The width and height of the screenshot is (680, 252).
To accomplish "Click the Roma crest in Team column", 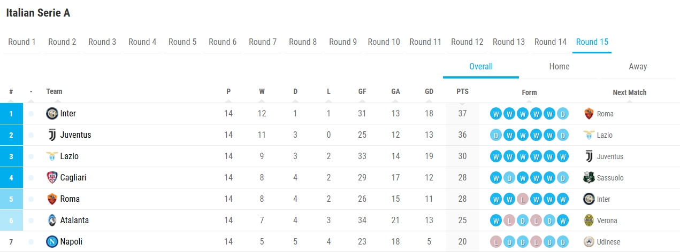I will pyautogui.click(x=52, y=199).
